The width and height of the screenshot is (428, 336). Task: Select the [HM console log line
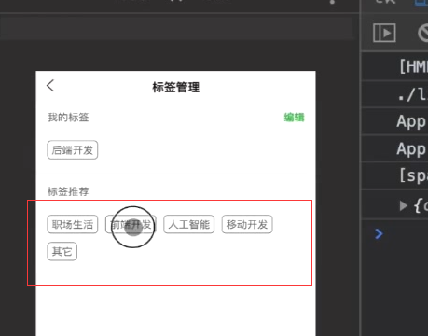[394, 66]
